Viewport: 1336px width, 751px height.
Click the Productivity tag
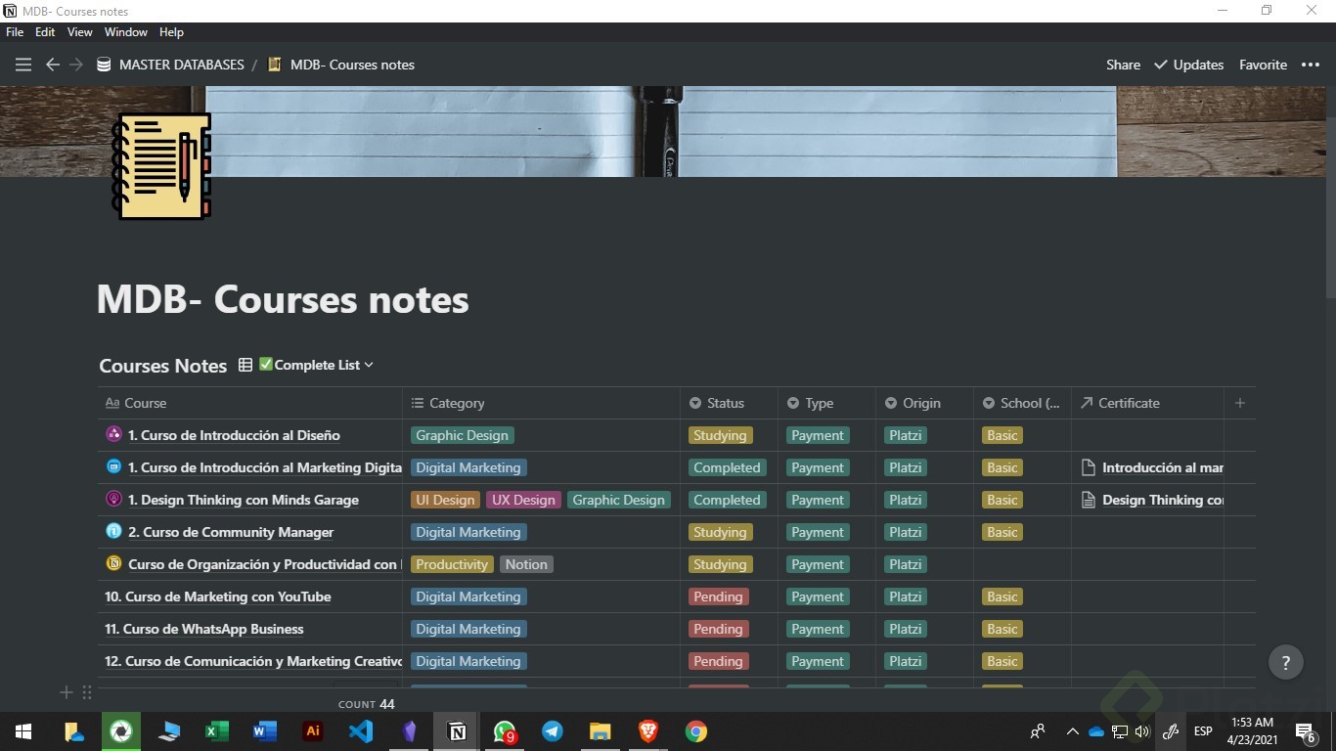(452, 564)
